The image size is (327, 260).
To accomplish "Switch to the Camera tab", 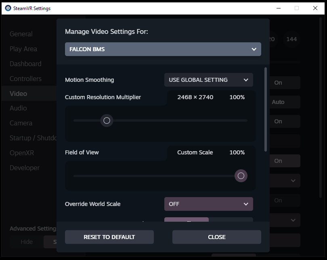I will point(21,123).
